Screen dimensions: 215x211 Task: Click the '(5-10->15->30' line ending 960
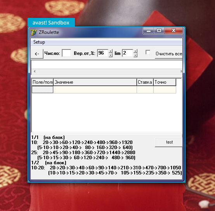point(86,158)
